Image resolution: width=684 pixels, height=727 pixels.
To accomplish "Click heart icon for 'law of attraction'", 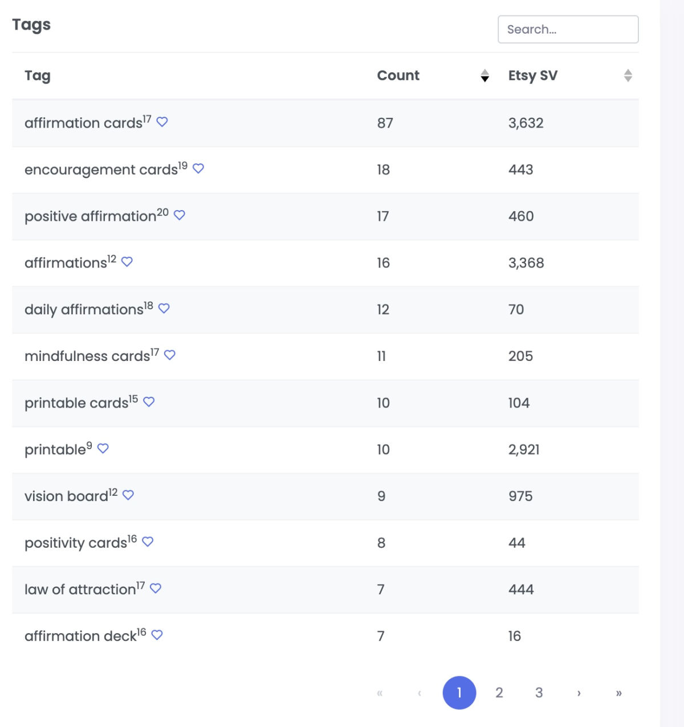I will [x=156, y=589].
